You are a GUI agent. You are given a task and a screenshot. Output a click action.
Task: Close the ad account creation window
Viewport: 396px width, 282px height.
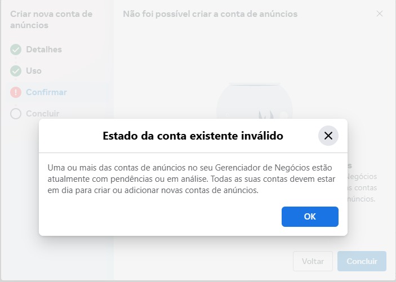[x=380, y=14]
